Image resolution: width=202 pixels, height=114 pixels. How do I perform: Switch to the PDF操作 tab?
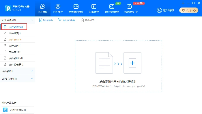[x=58, y=8]
